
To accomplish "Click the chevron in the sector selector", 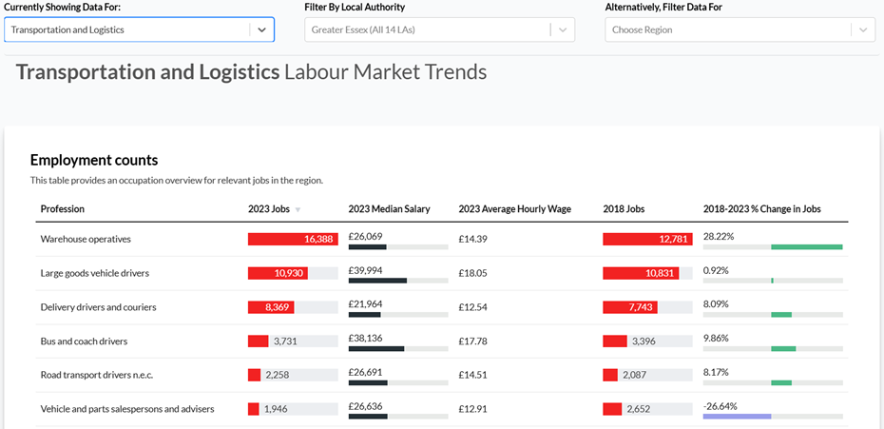I will pyautogui.click(x=262, y=29).
